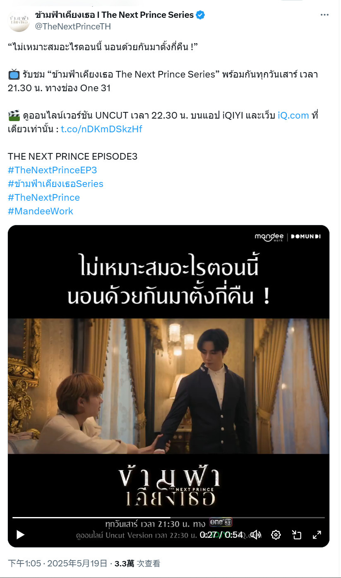Open @TheNextPrinceTH handle
Viewport: 341px width, 578px height.
point(73,26)
